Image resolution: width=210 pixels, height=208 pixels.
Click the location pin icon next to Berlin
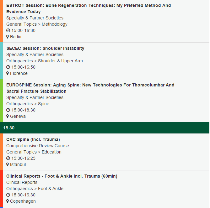point(8,37)
